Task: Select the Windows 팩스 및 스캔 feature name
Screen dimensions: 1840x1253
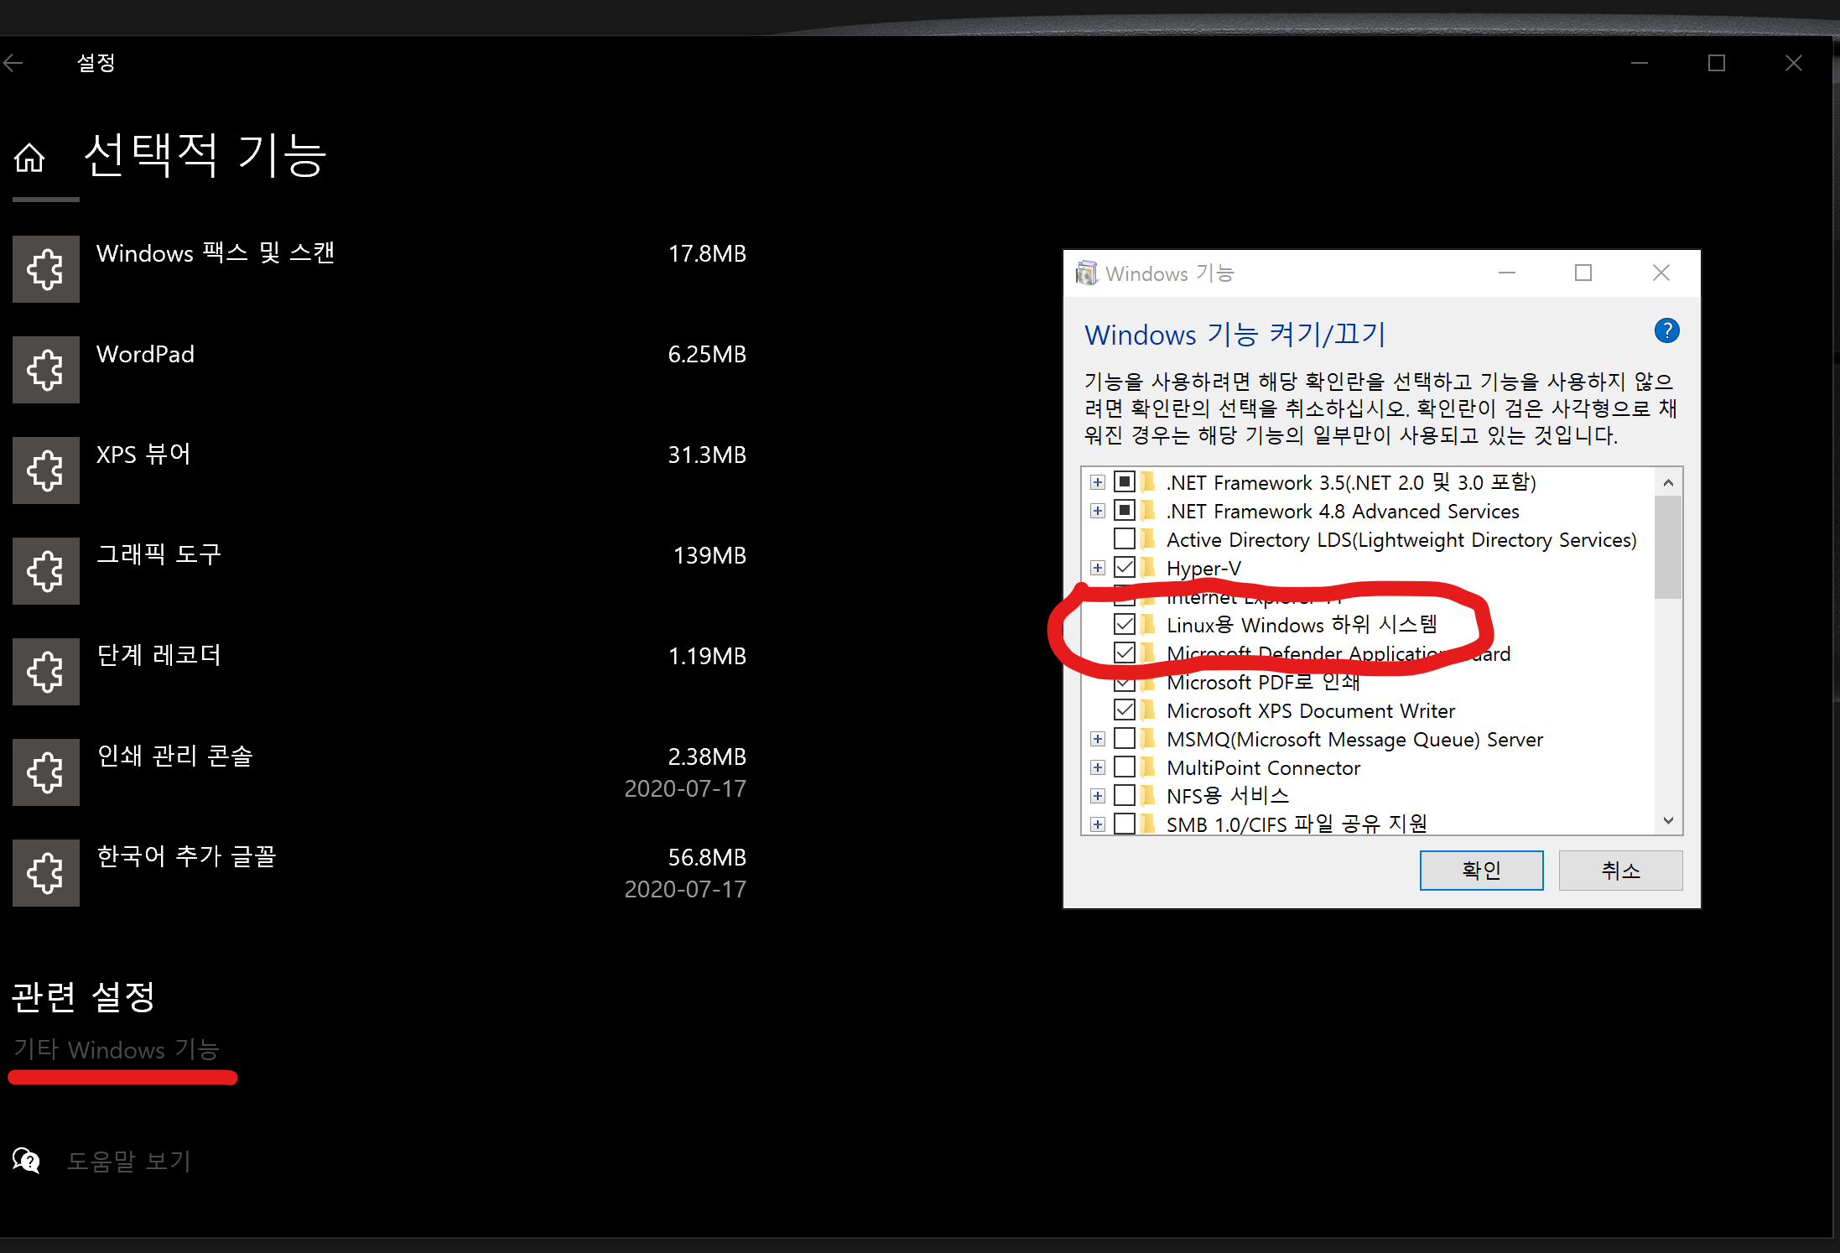Action: click(x=216, y=253)
